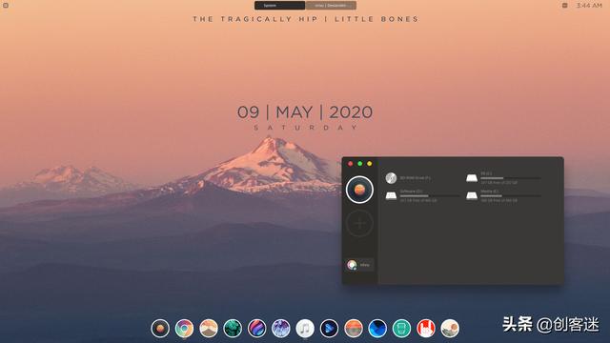610x343 pixels.
Task: Click the Media (E:) storage usage bar
Action: coord(511,196)
